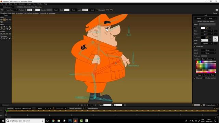The image size is (219, 123).
Task: Click the flip vertical icon in tool options
Action: (x=111, y=10)
